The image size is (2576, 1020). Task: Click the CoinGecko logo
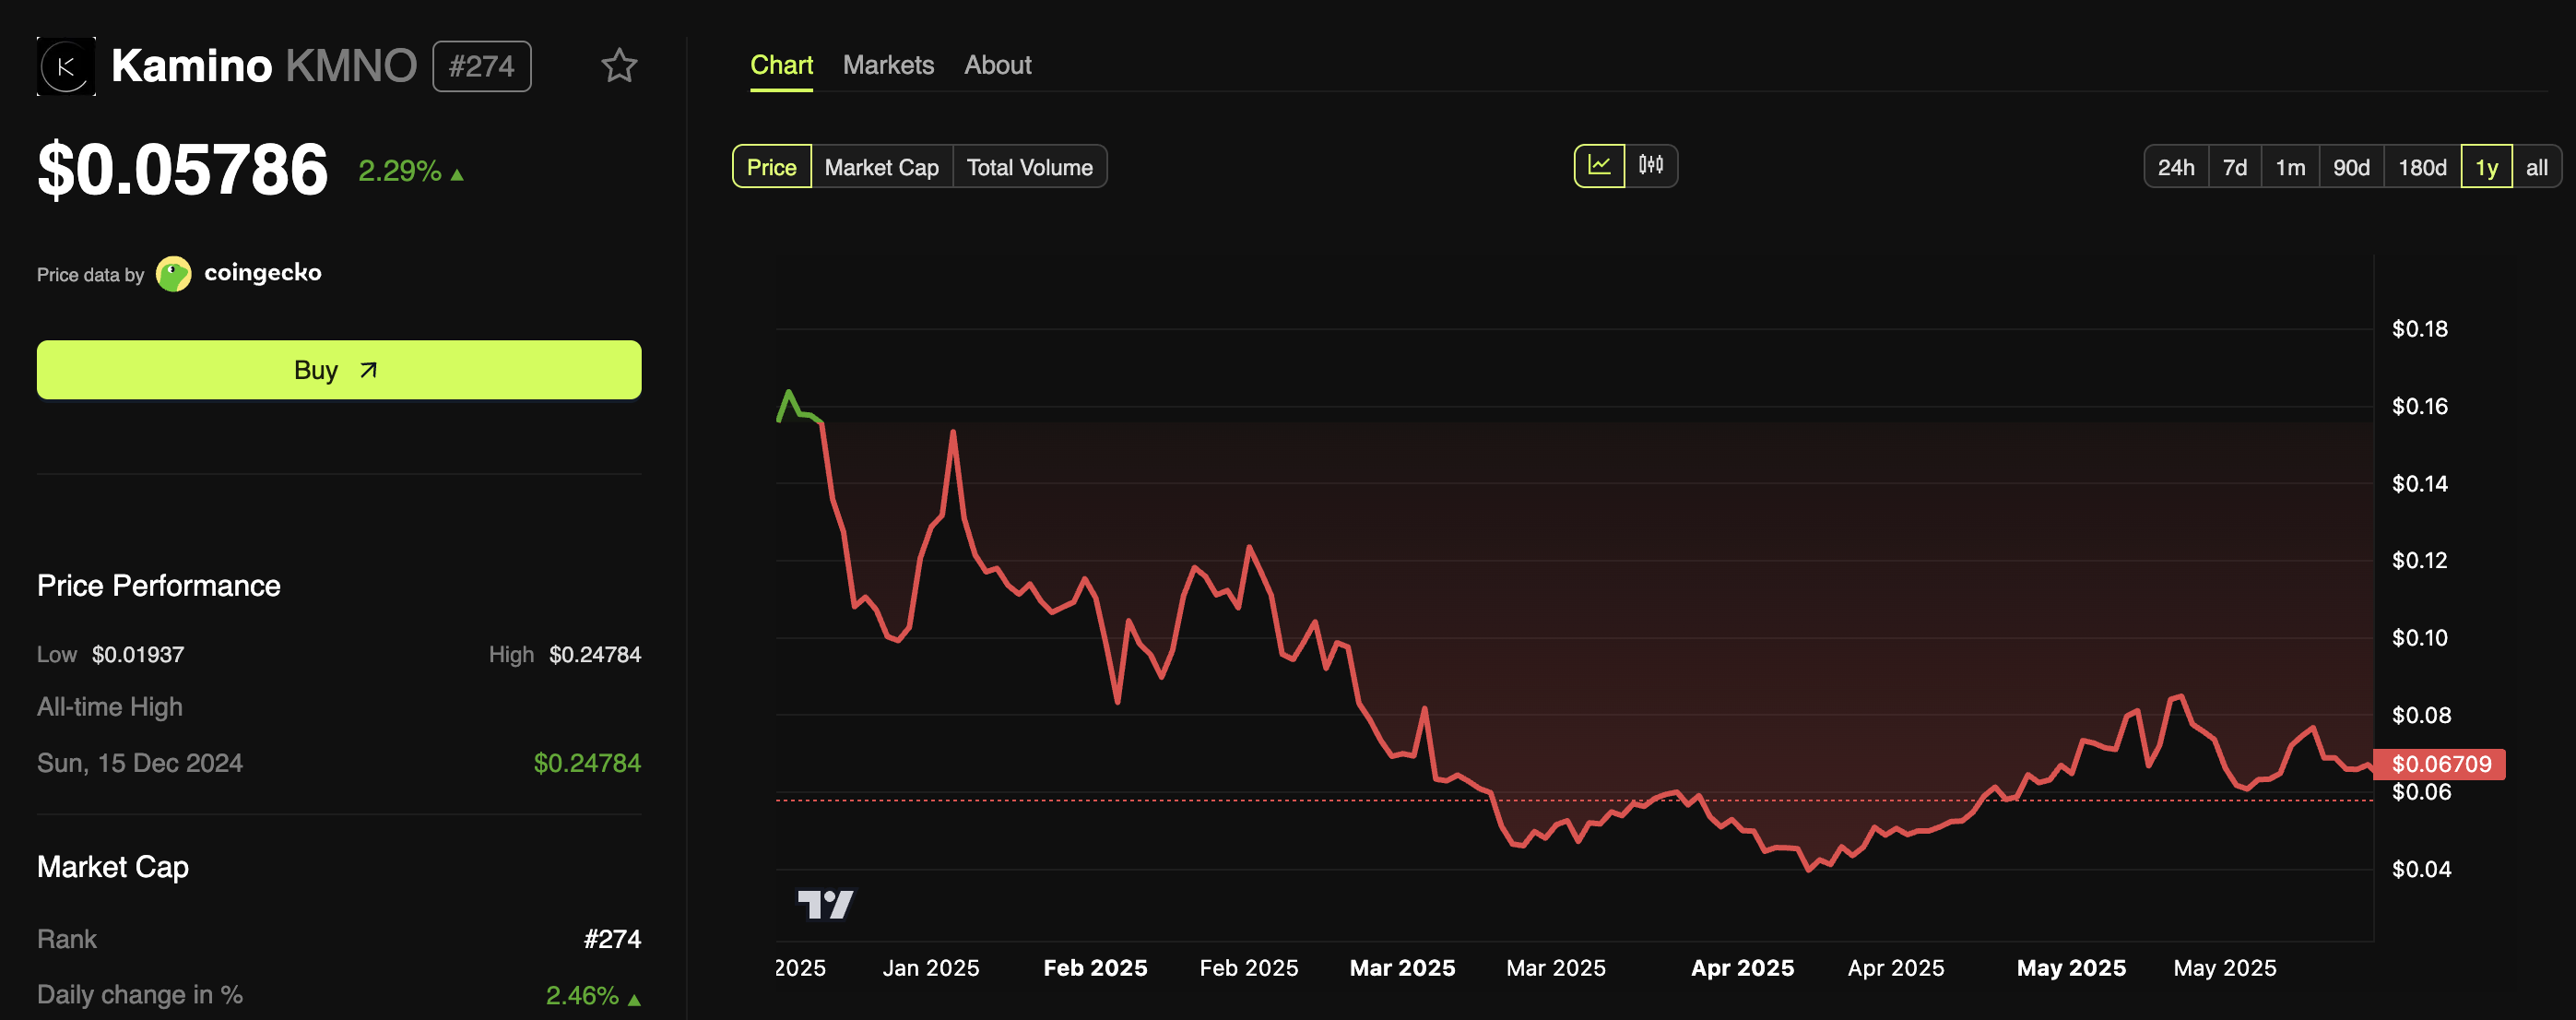click(174, 273)
